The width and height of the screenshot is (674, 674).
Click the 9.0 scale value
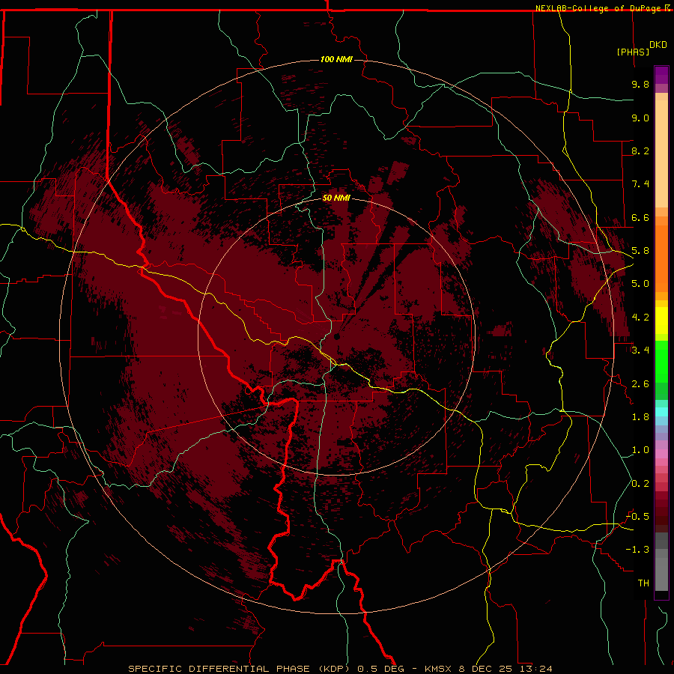(640, 118)
